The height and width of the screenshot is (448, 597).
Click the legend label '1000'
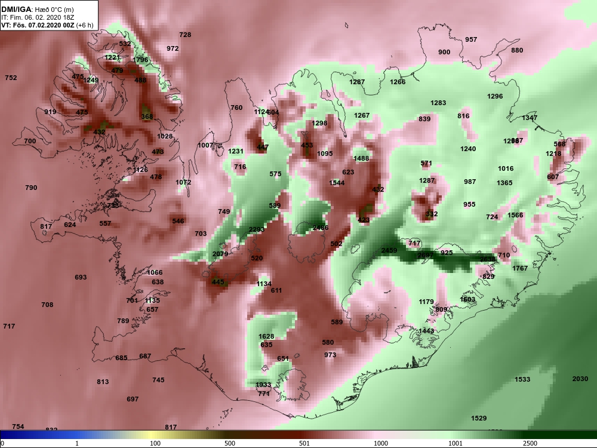(x=381, y=443)
